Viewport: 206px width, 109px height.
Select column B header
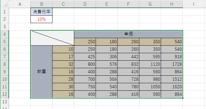pos(42,4)
